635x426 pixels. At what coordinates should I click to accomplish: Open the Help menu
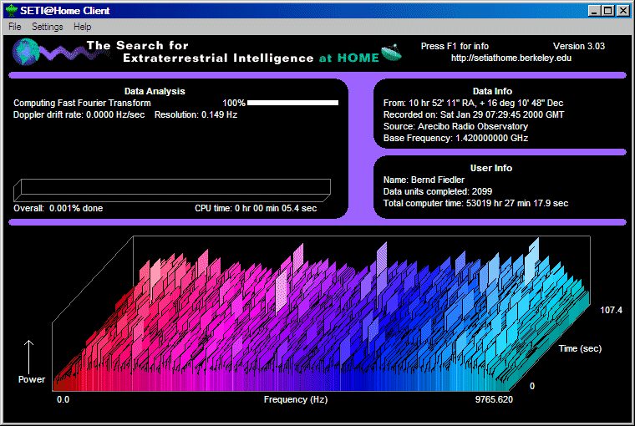tap(82, 27)
